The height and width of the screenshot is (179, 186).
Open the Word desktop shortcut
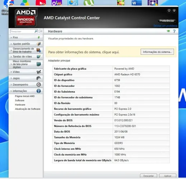136,3
